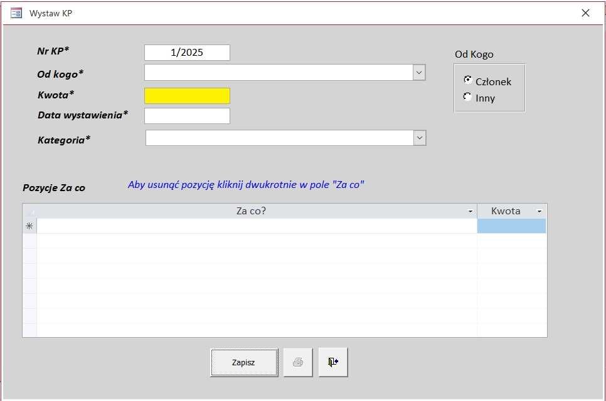The width and height of the screenshot is (606, 401).
Task: Click the new record asterisk row selector
Action: [x=29, y=226]
